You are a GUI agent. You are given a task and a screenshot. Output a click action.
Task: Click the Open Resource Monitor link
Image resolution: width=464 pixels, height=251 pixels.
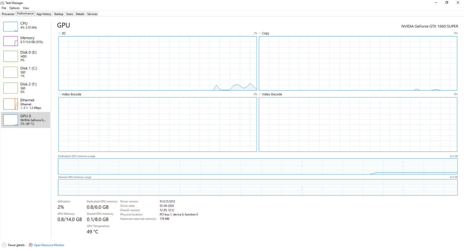point(49,245)
